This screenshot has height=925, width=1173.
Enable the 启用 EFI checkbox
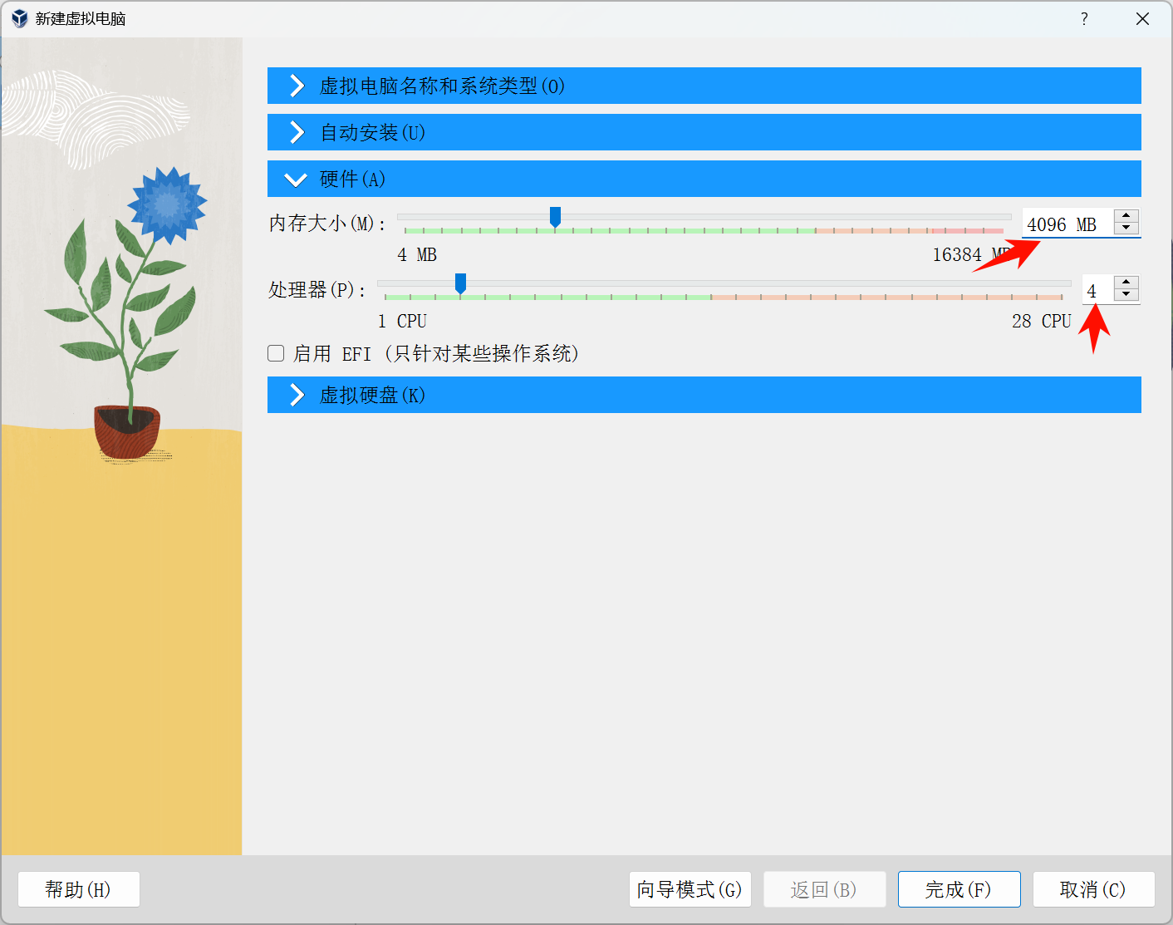pyautogui.click(x=276, y=353)
